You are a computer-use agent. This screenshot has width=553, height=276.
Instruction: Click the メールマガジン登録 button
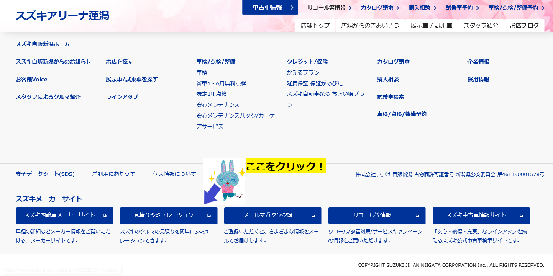pos(273,215)
